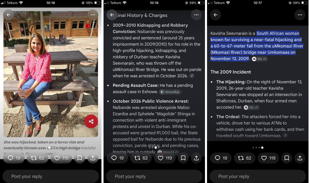Screen dimensions: 309x183
Task: Repost from the photo screen
Action: [38, 158]
